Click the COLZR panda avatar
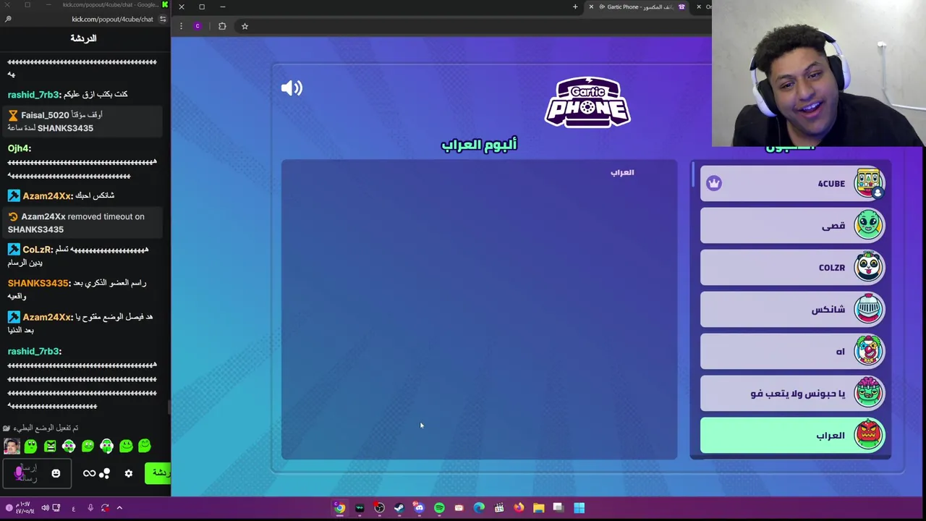The width and height of the screenshot is (926, 521). click(868, 267)
